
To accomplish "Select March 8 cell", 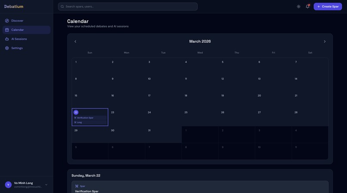I will point(90,83).
